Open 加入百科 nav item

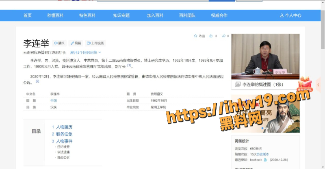point(155,15)
